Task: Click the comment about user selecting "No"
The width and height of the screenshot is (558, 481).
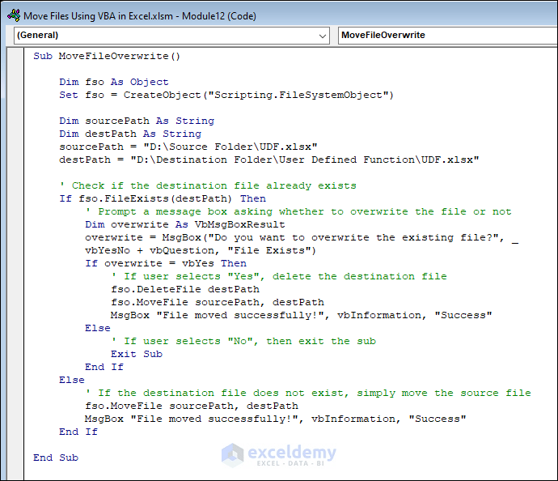Action: 243,342
